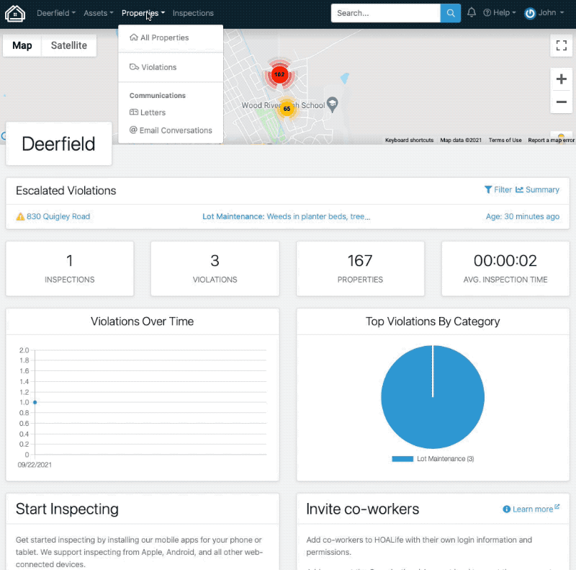This screenshot has width=576, height=570.
Task: Open the notifications bell
Action: pos(472,12)
